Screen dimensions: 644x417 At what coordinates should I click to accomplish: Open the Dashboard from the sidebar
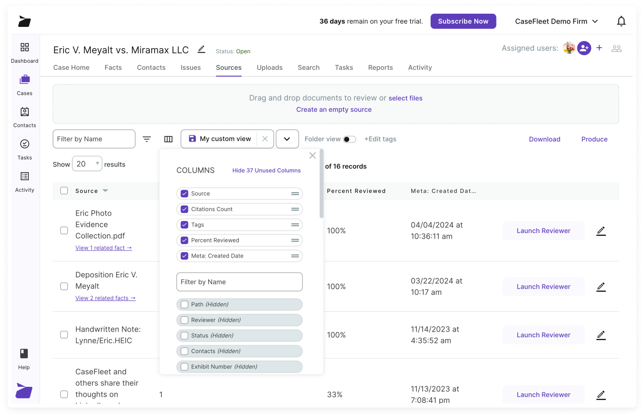(24, 52)
